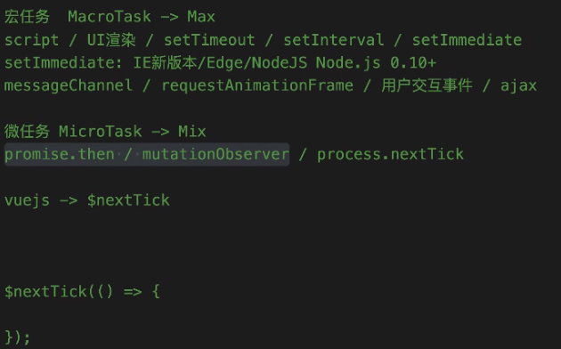Click the word ajax at line end
561x349 pixels.
click(518, 85)
